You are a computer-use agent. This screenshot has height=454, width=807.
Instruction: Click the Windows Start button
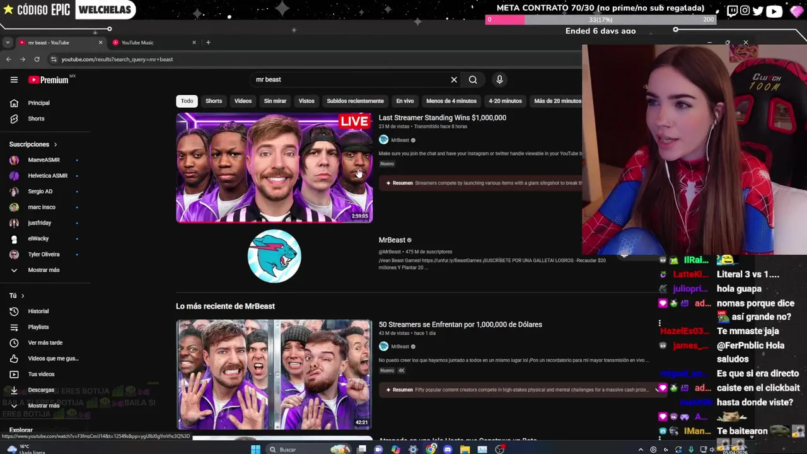255,449
